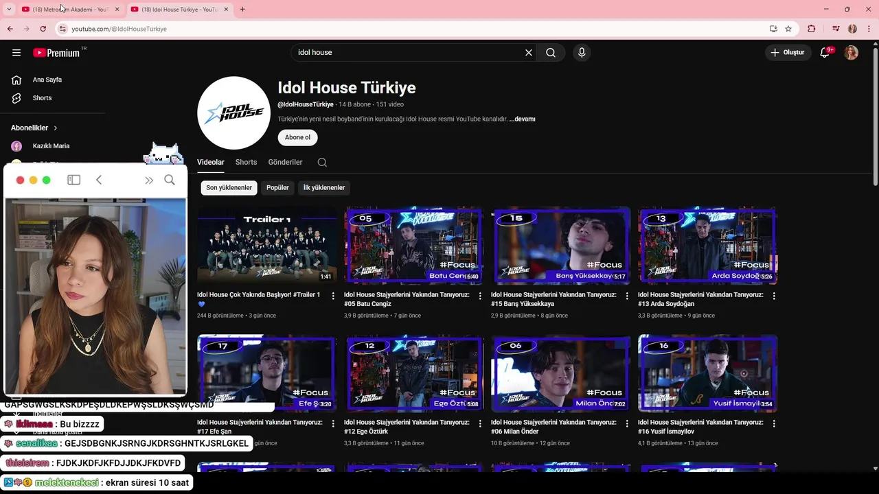Screen dimensions: 879x494
Task: Start voice search with the microphone icon
Action: click(x=582, y=53)
